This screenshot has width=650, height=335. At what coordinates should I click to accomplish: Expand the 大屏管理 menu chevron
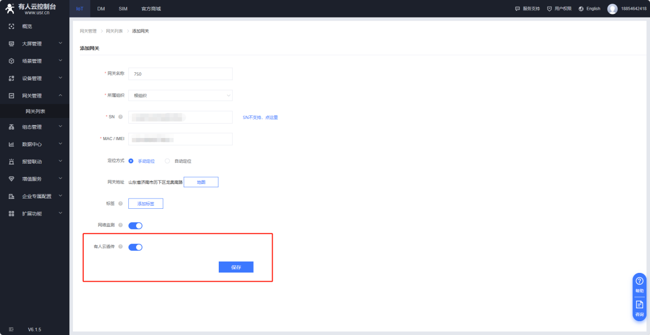pyautogui.click(x=61, y=43)
